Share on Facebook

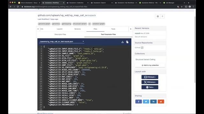tap(138, 102)
